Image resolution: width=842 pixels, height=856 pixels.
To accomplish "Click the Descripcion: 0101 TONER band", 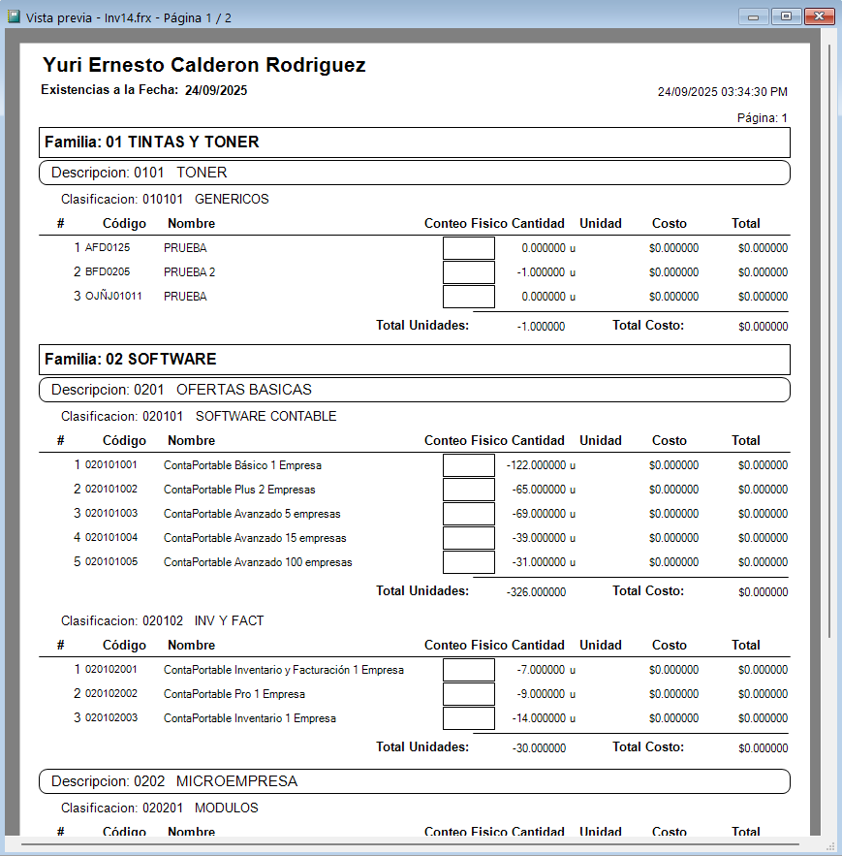I will click(x=414, y=173).
